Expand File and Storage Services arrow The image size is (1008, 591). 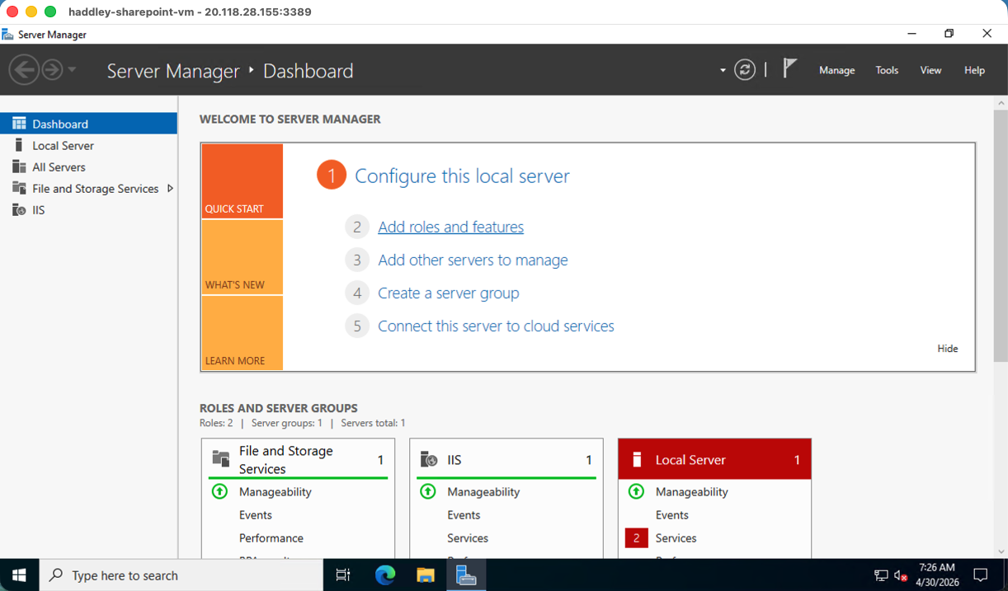[170, 188]
